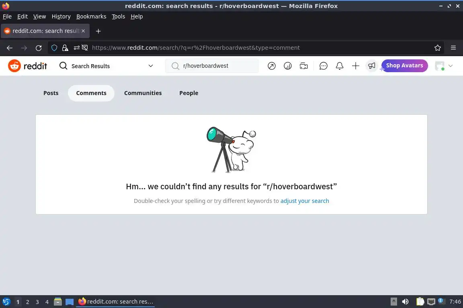Switch to workspace 4 in the taskbar
This screenshot has width=463, height=308.
(47, 302)
